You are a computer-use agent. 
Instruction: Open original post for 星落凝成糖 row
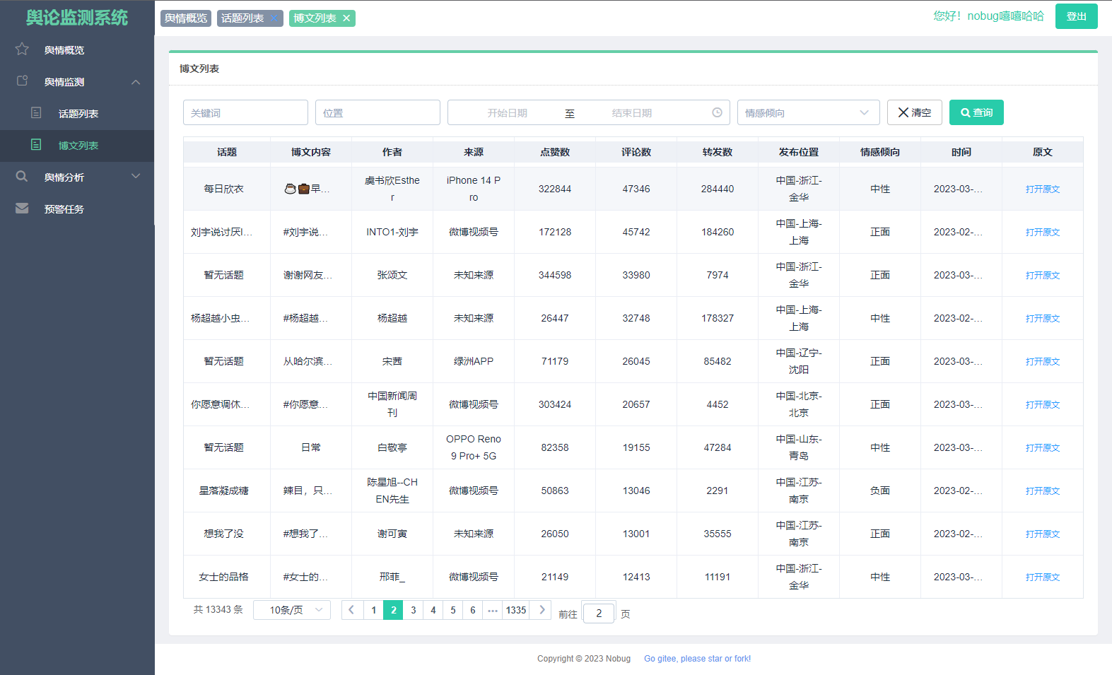tap(1043, 491)
